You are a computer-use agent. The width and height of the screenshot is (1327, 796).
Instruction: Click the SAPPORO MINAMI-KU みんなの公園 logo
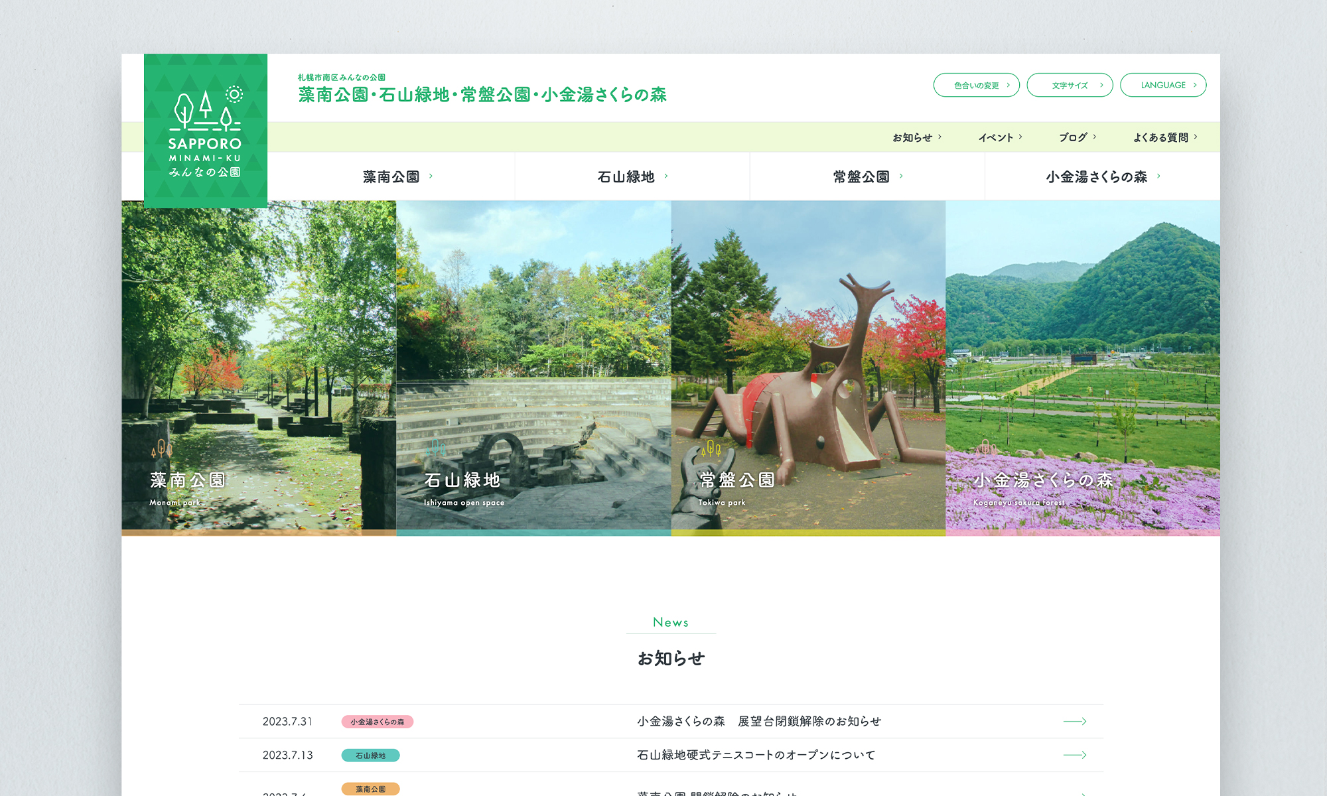click(206, 130)
